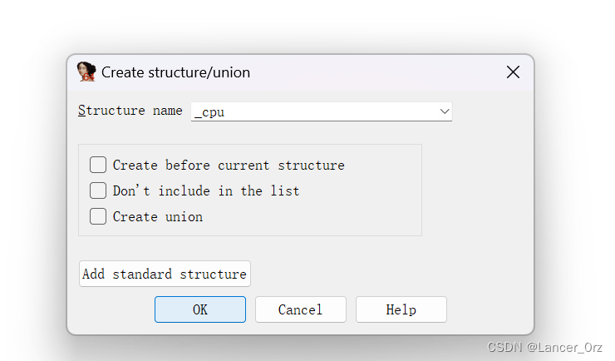Viewport: 615px width, 361px height.
Task: Expand the Structure name dropdown arrow
Action: pyautogui.click(x=445, y=111)
